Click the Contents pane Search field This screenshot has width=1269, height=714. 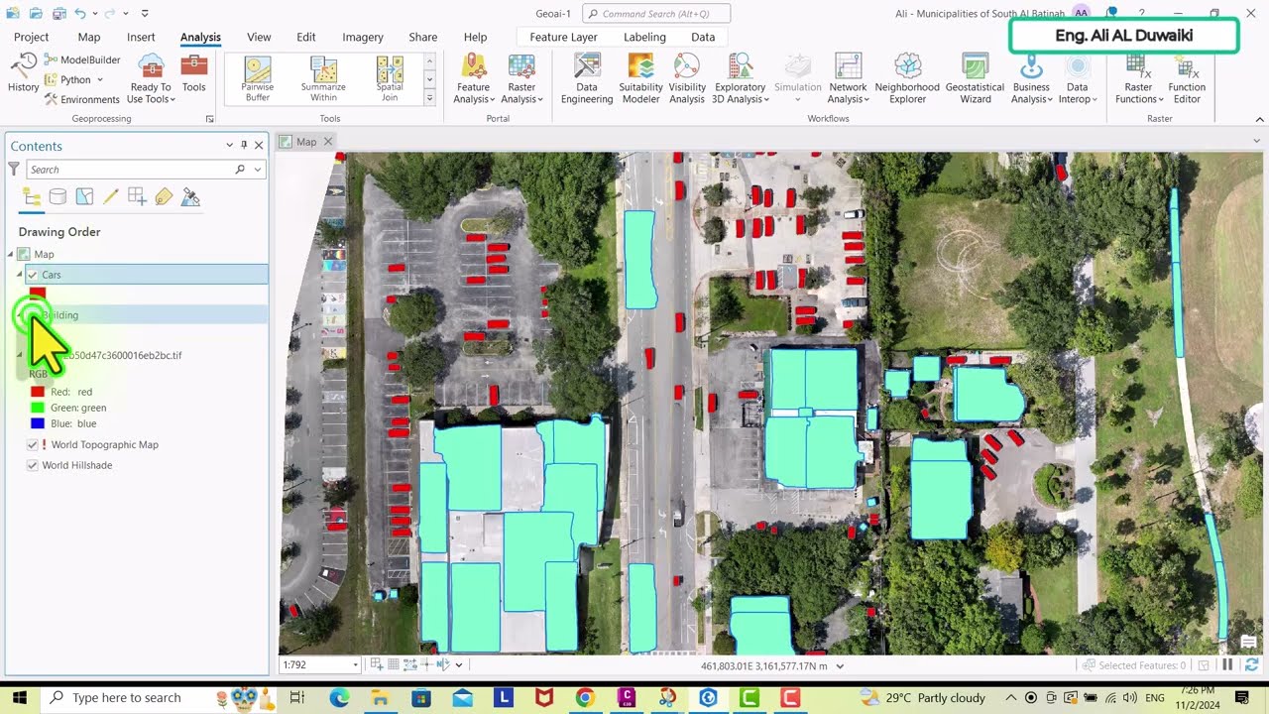146,170
